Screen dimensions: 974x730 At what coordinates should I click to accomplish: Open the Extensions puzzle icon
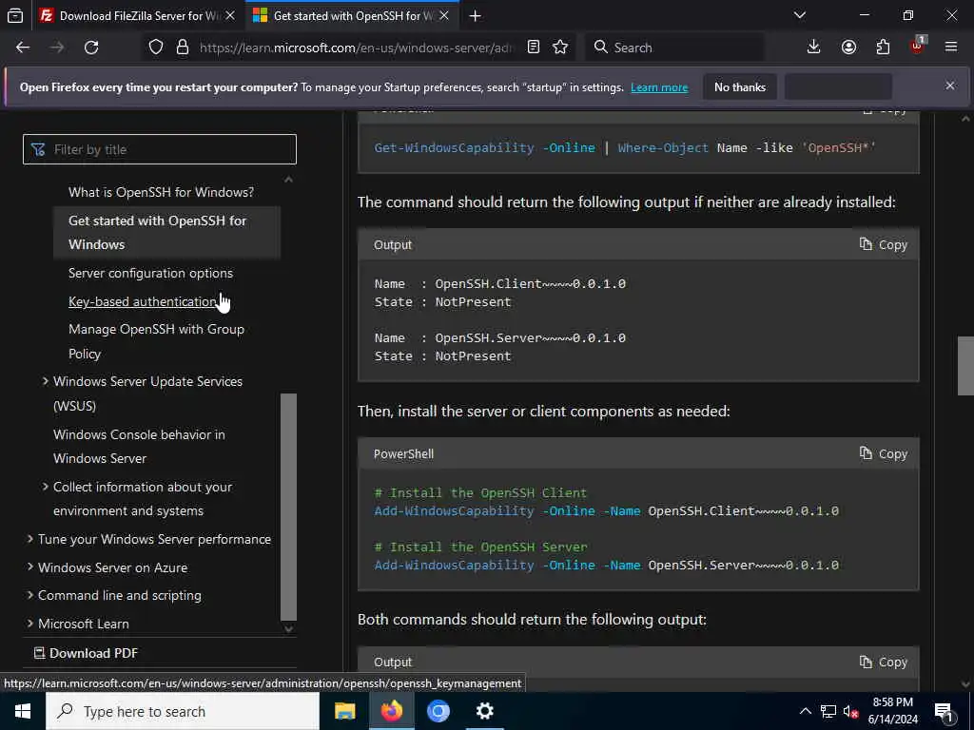883,48
